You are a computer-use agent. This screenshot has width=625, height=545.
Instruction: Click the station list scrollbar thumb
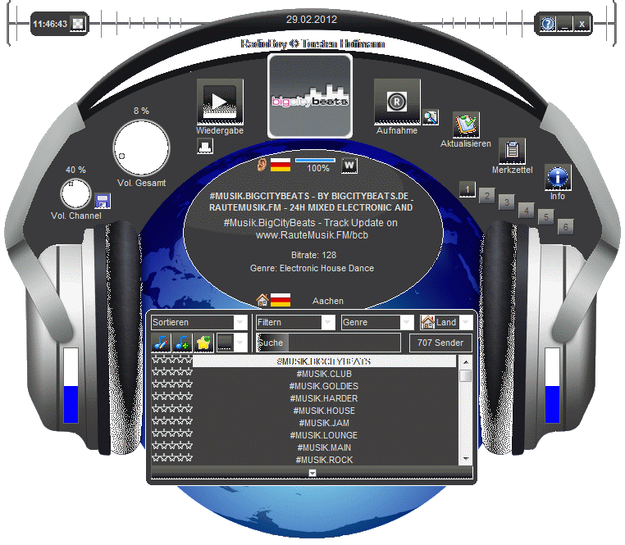(466, 375)
